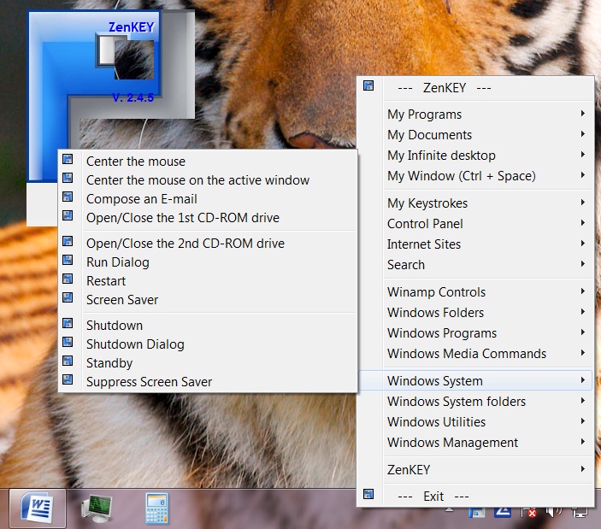Expand the Winamp Controls submenu arrow
Viewport: 601px width, 529px height.
(582, 291)
